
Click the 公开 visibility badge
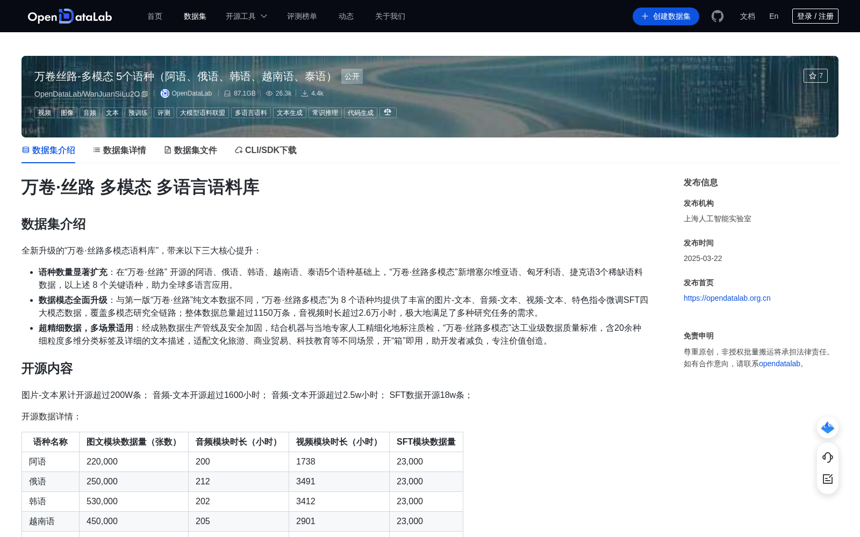coord(352,76)
